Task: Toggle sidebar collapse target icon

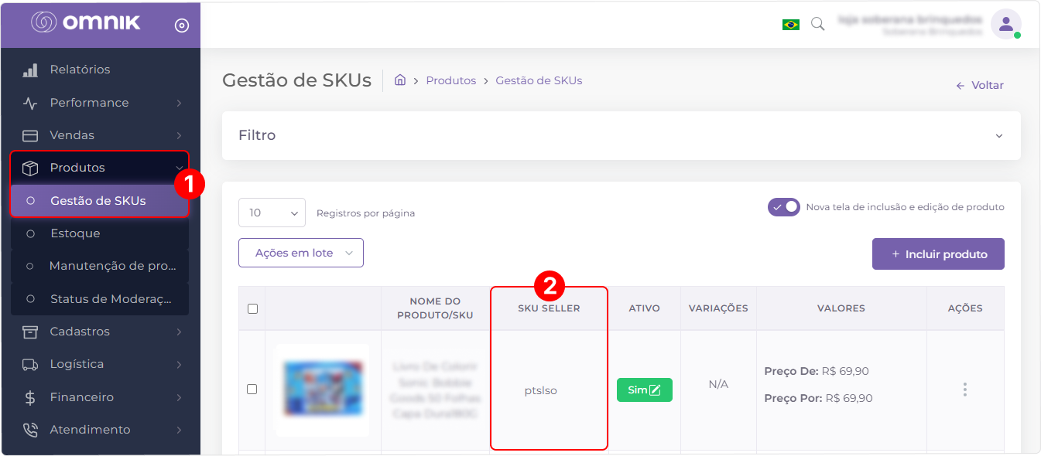Action: (x=182, y=26)
